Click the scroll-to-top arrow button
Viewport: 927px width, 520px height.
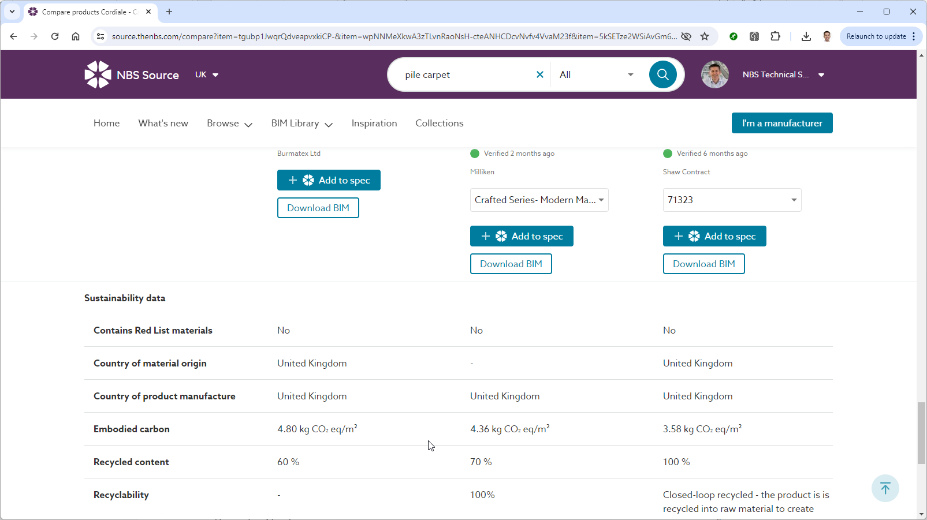[x=885, y=488]
